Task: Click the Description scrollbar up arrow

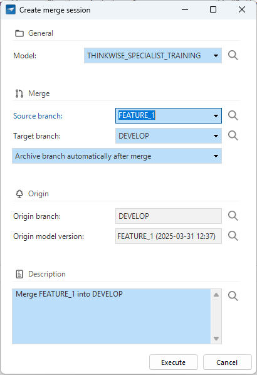Action: coord(216,295)
